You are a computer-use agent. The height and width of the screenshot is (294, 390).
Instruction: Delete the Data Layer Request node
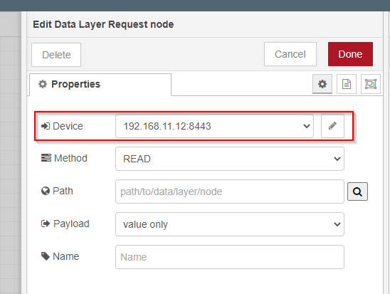tap(56, 55)
